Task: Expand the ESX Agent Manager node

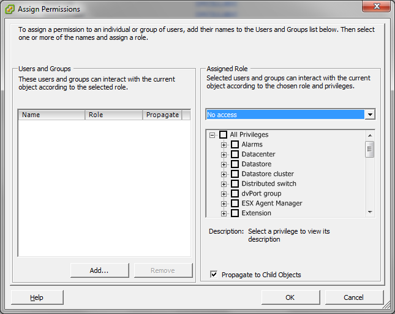Action: pos(224,204)
